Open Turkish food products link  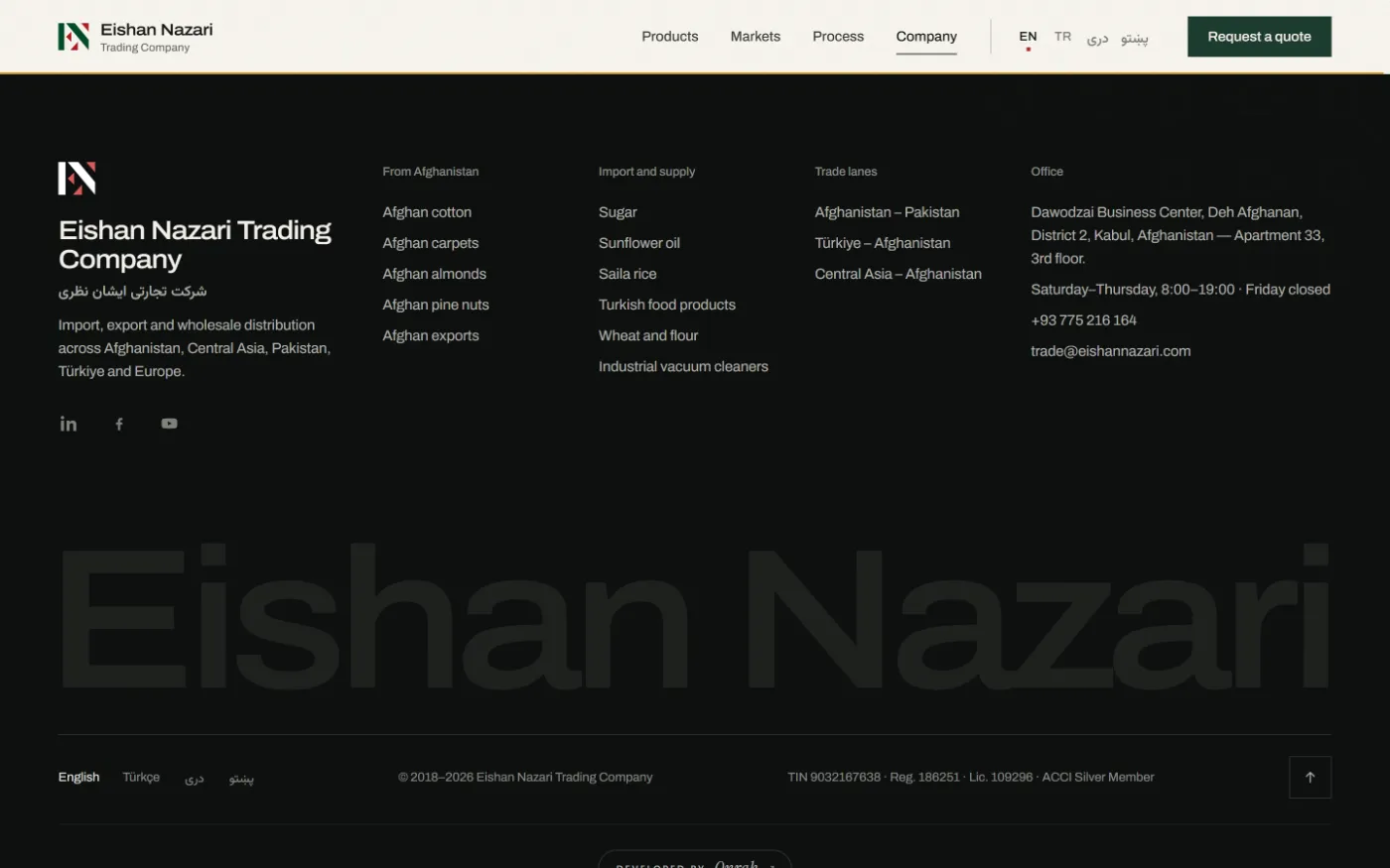click(667, 305)
